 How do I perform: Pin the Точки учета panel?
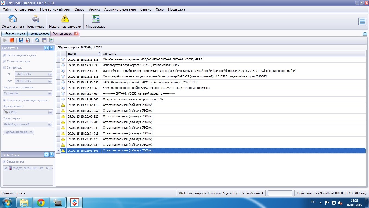tap(52, 155)
